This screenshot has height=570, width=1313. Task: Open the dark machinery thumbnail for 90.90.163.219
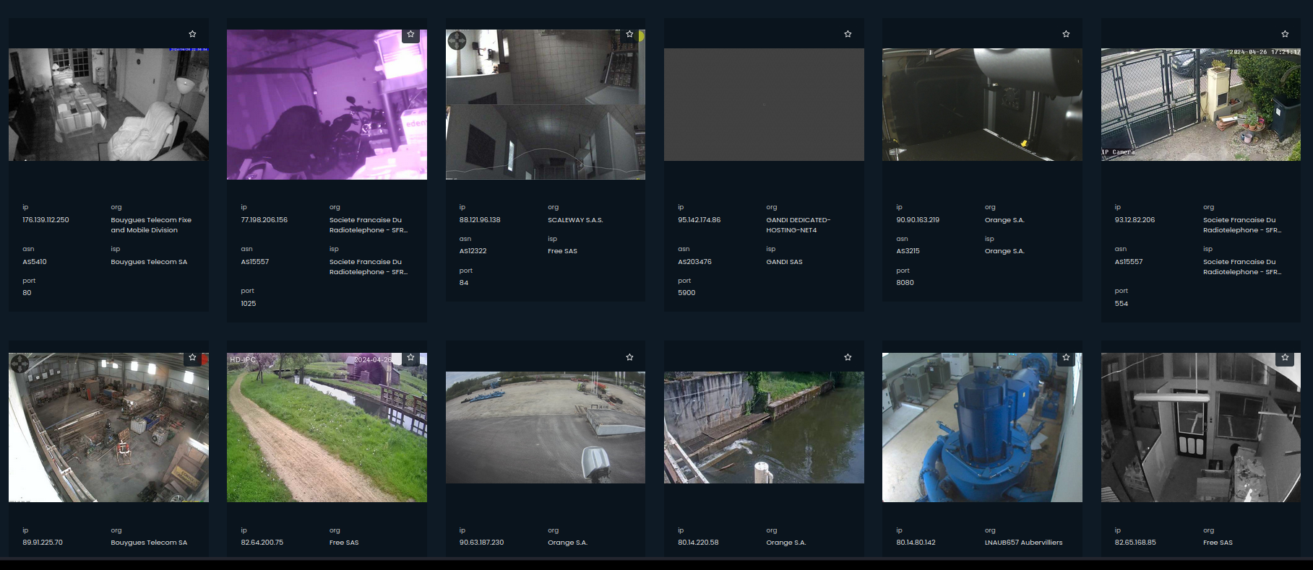coord(982,105)
